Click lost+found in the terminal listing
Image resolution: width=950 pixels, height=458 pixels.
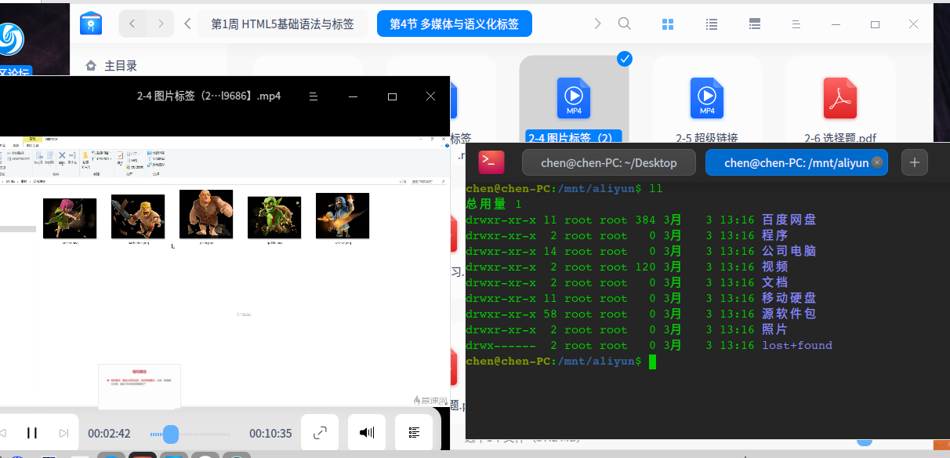pos(797,345)
